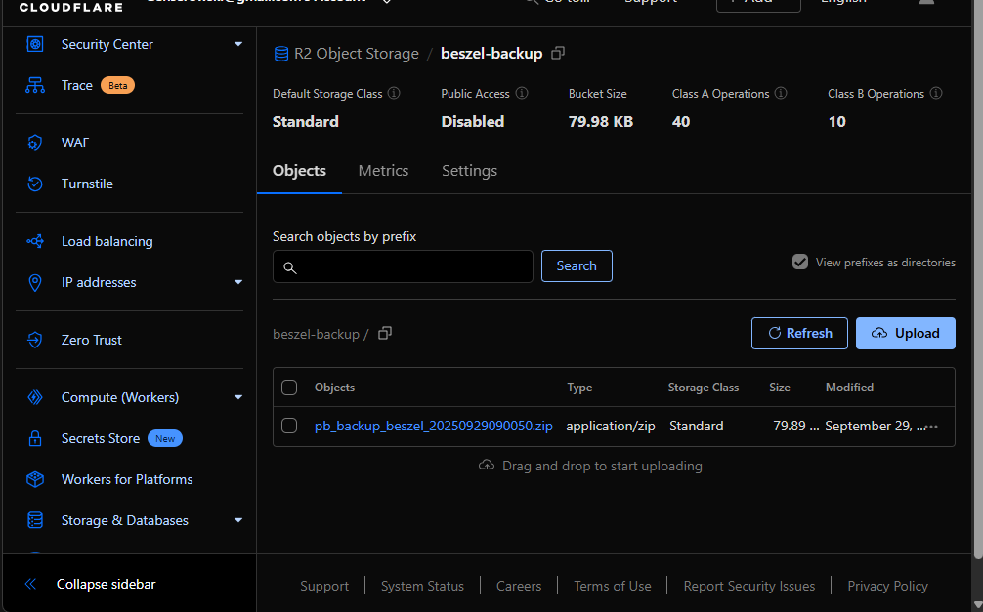Click the WAF shield icon

[35, 143]
